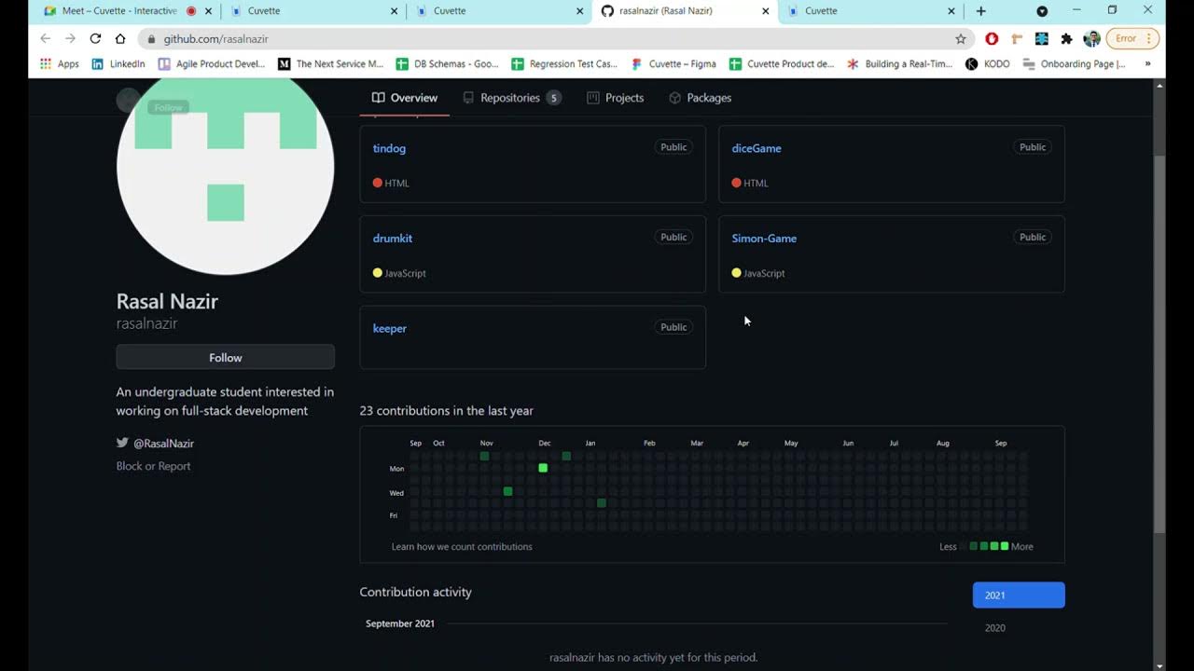This screenshot has height=671, width=1194.
Task: Open the Extensions puzzle icon
Action: click(x=1066, y=38)
